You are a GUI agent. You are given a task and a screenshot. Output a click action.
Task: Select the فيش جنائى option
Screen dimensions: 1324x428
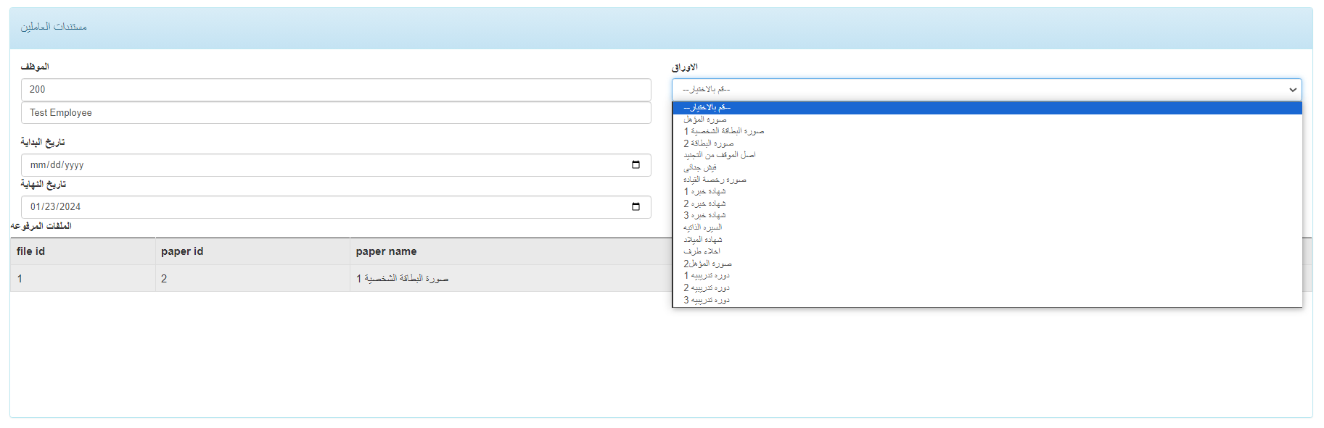tap(700, 167)
